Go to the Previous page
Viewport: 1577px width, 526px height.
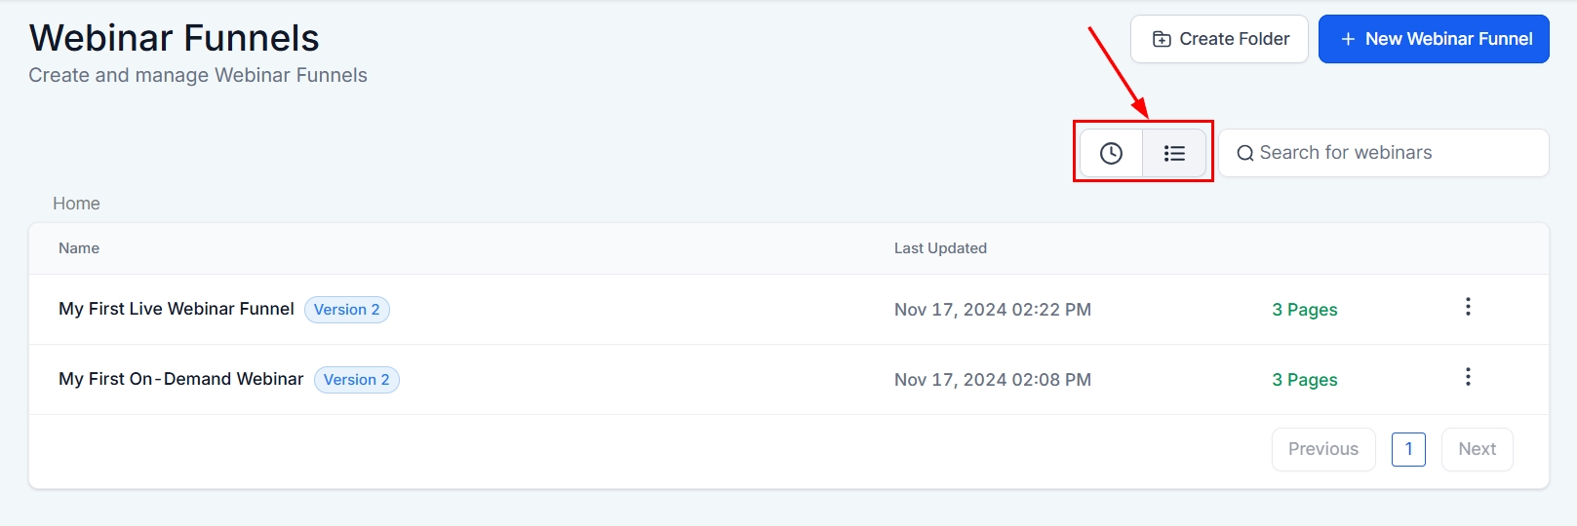(x=1323, y=449)
